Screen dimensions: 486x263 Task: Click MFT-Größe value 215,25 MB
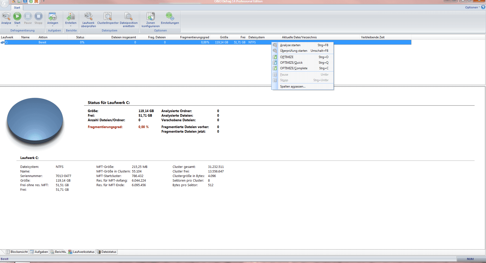click(x=140, y=167)
